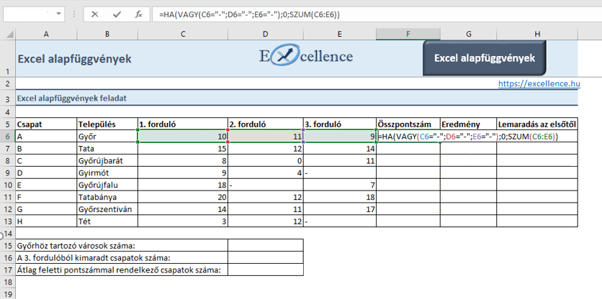602x299 pixels.
Task: Select the cell containing Győrszentiván
Action: click(x=107, y=209)
